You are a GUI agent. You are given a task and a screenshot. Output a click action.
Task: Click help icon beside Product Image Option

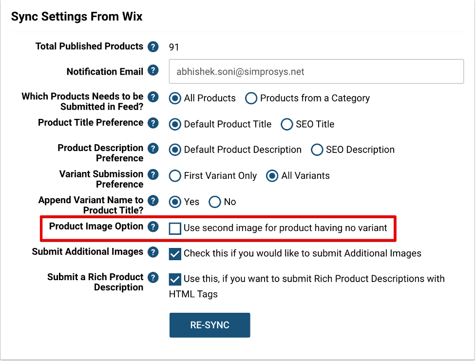(x=153, y=227)
